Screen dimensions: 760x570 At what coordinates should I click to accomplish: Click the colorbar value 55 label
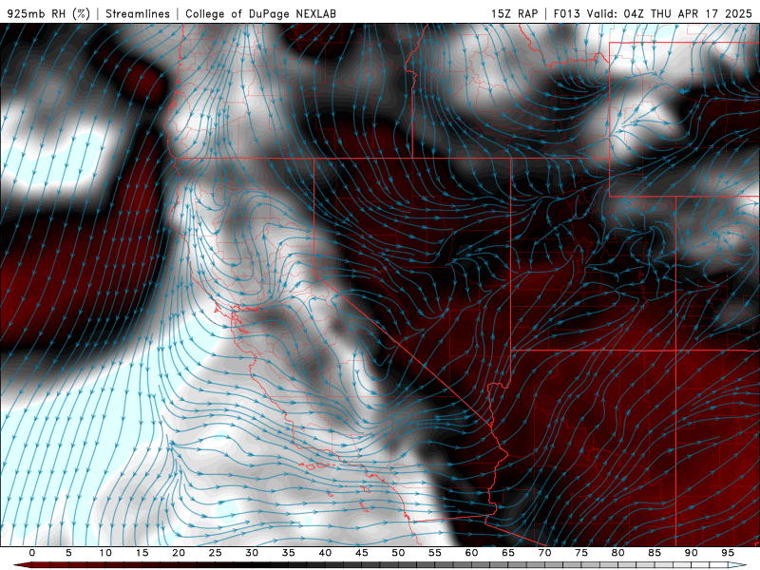[x=435, y=553]
